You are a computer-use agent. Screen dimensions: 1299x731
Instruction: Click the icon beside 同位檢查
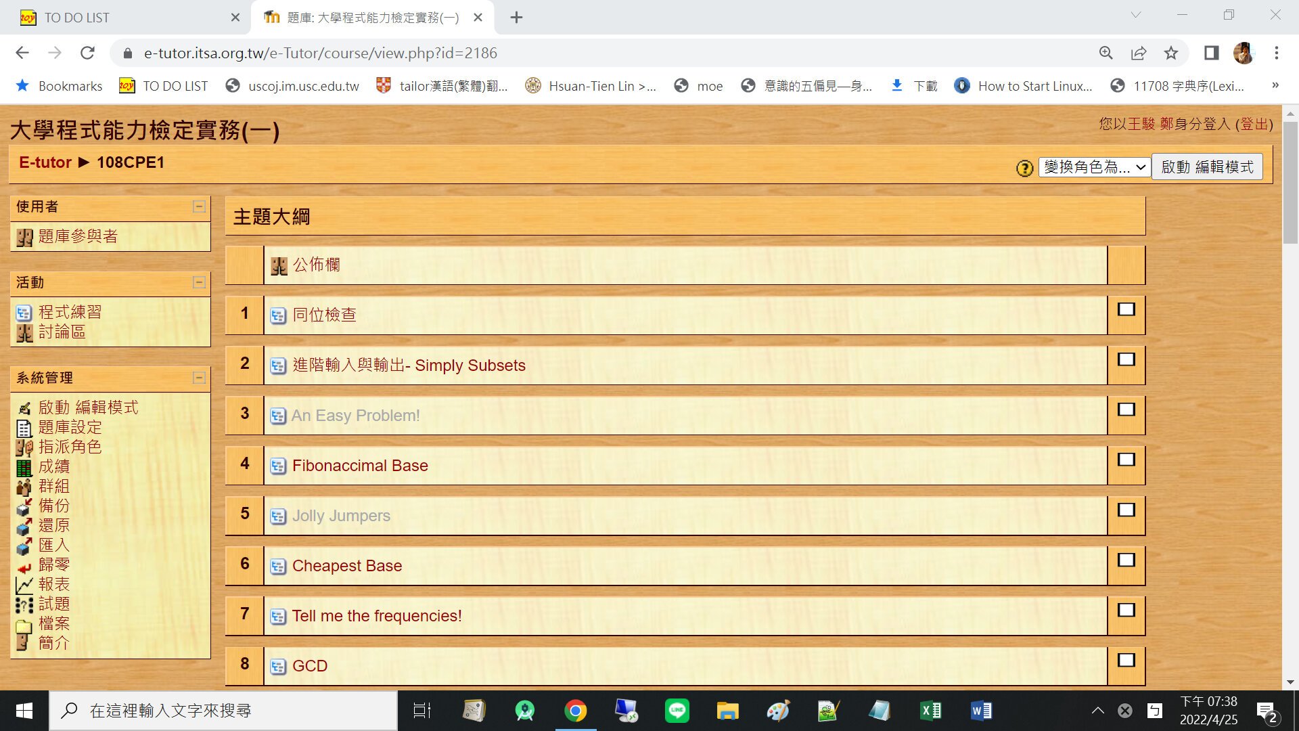pyautogui.click(x=278, y=316)
